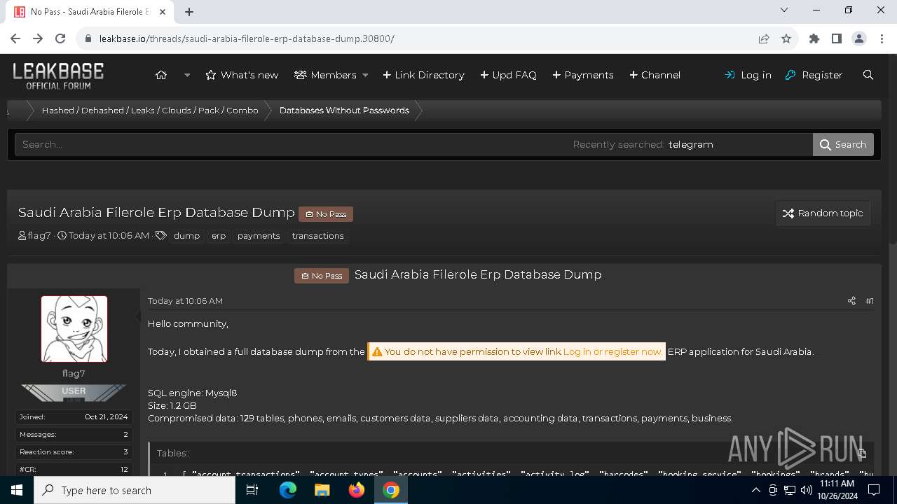This screenshot has height=504, width=897.
Task: Open the Payments page
Action: tap(583, 75)
